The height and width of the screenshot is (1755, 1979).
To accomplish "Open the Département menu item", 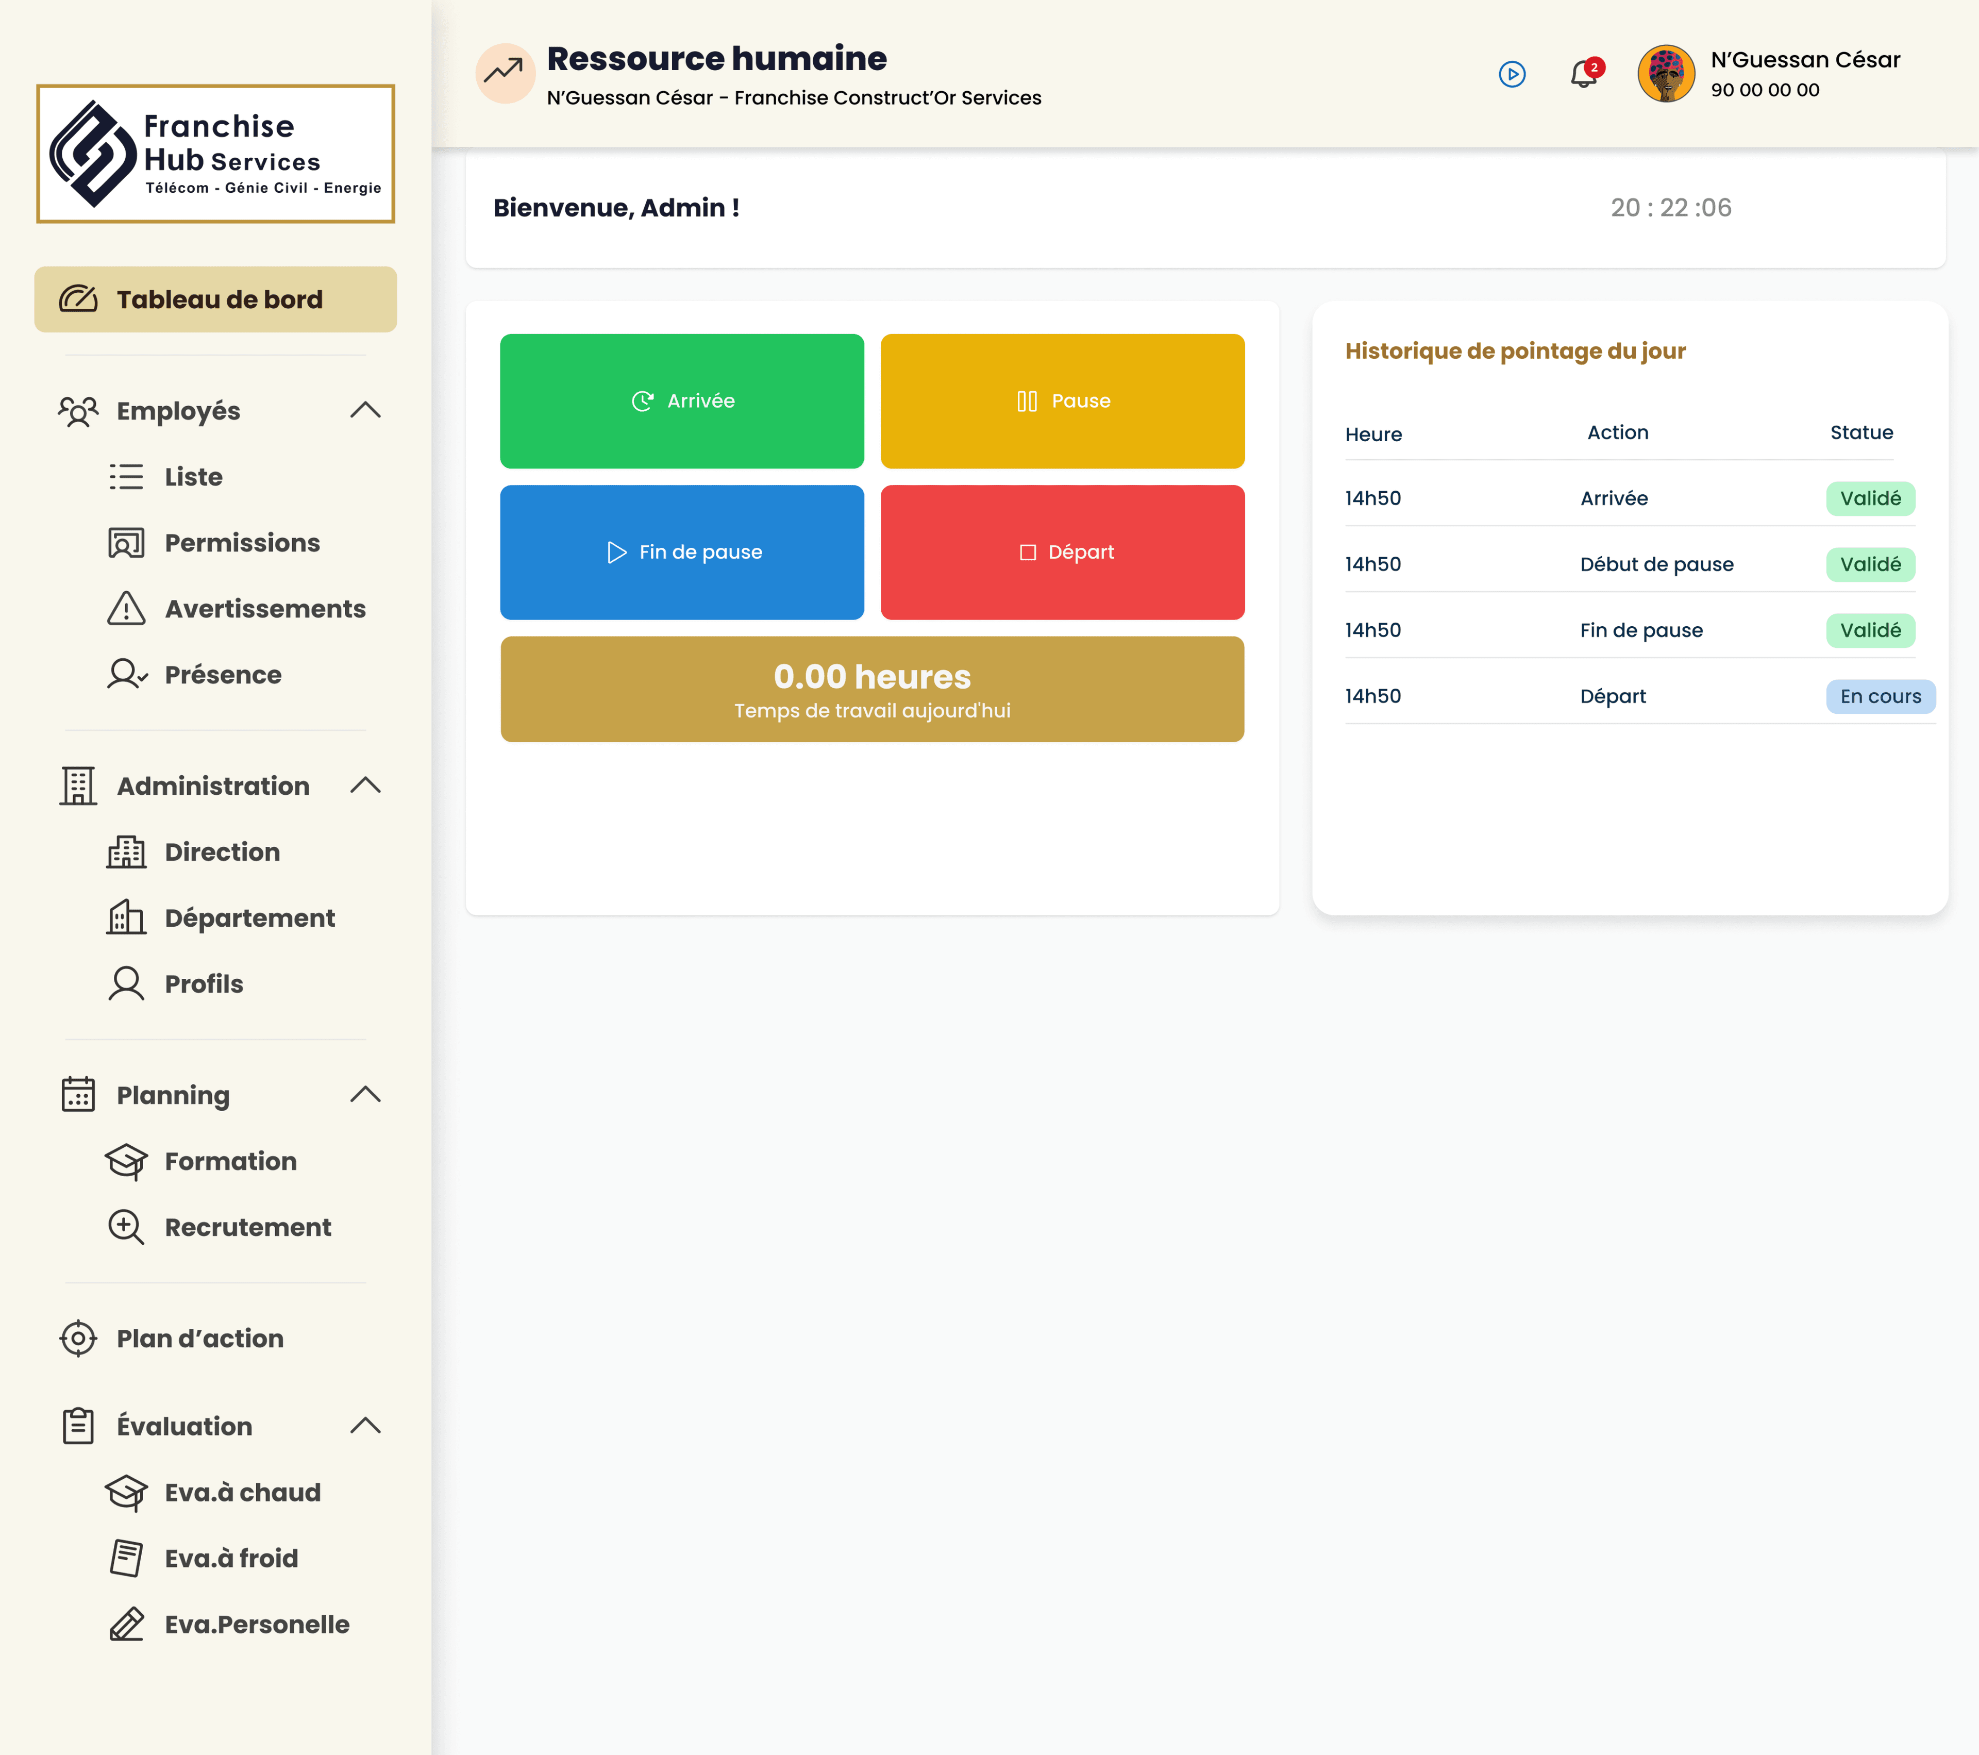I will coord(249,917).
